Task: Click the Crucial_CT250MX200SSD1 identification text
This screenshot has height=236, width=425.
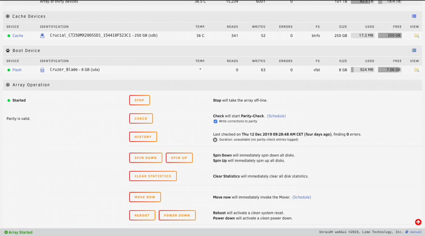Action: 104,35
